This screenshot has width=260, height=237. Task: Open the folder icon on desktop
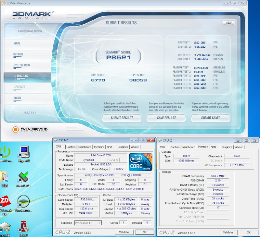point(4,179)
